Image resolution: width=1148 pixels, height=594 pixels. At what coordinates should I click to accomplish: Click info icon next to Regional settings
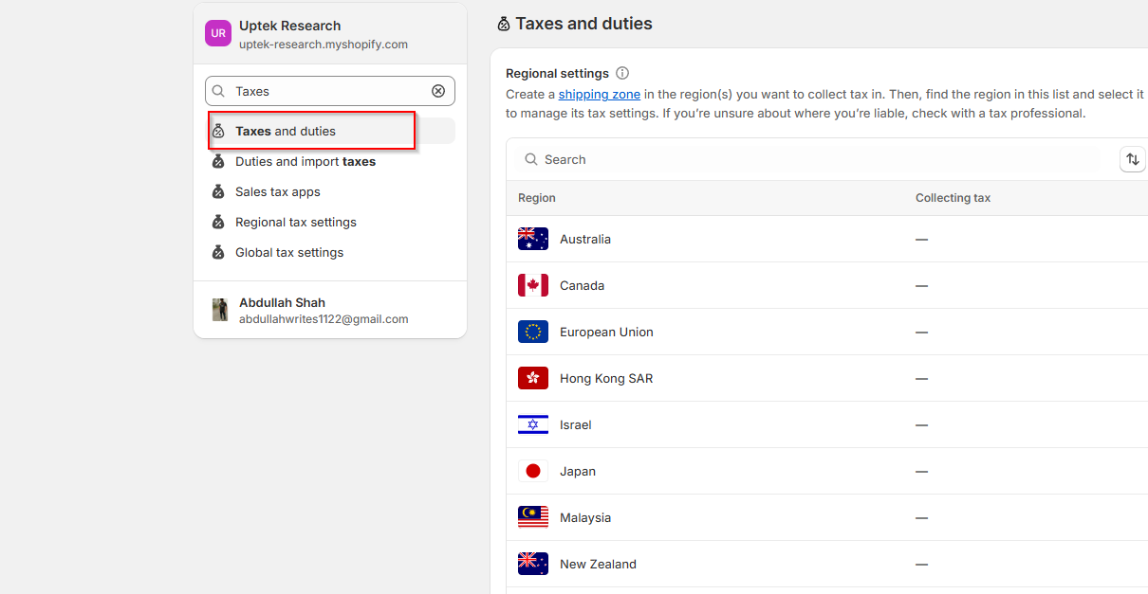(622, 73)
